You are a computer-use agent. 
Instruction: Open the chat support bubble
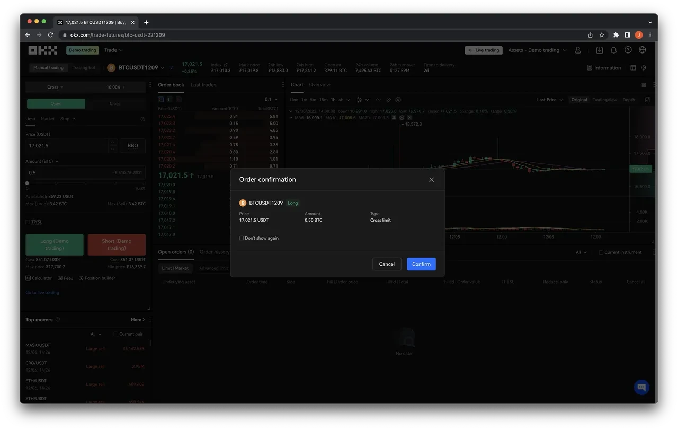(641, 387)
